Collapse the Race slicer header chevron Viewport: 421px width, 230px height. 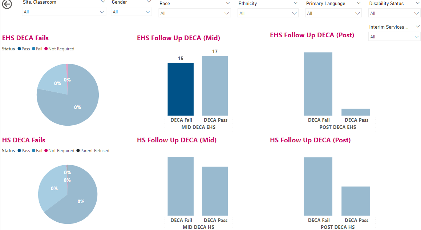[228, 3]
